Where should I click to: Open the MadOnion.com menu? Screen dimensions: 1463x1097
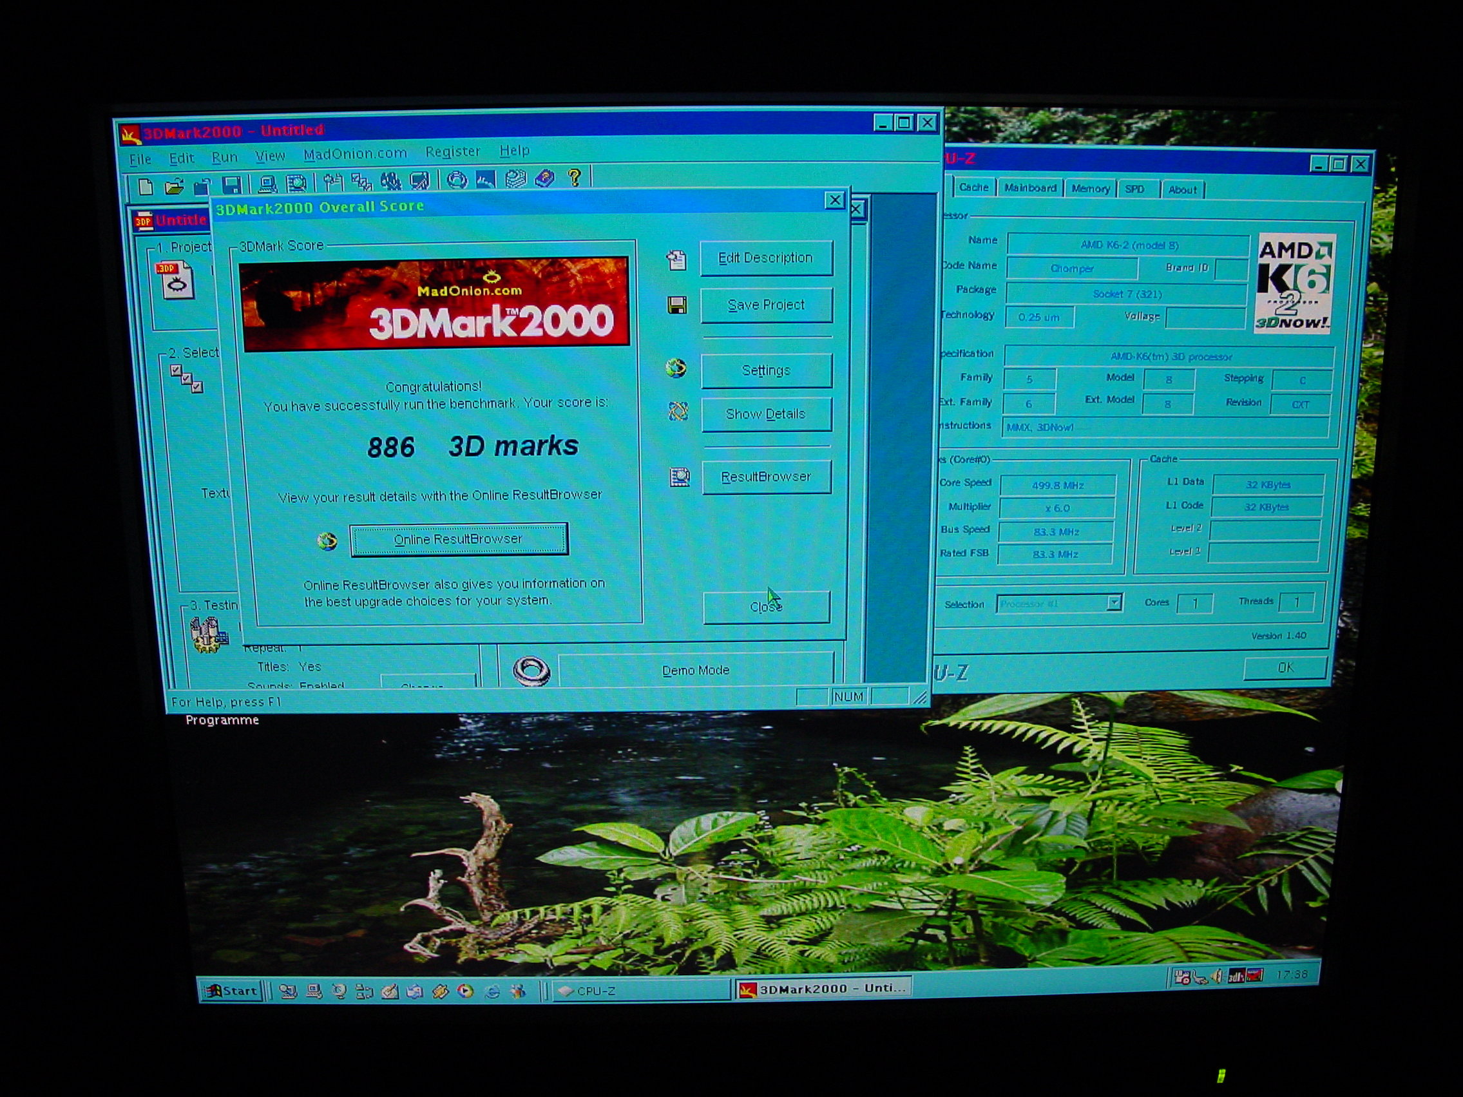tap(354, 154)
